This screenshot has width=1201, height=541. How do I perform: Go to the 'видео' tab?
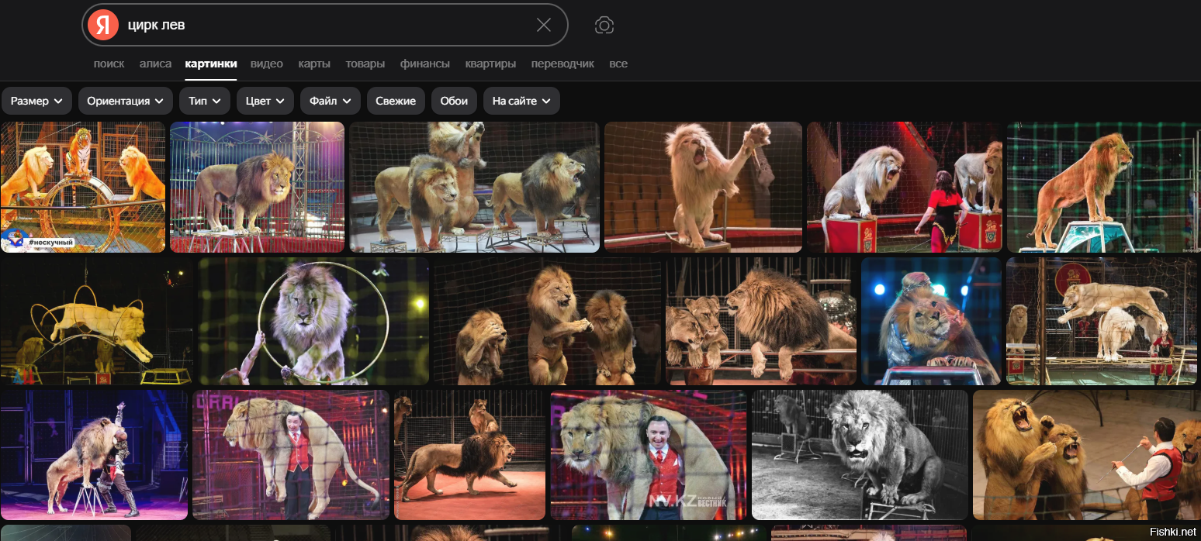267,64
